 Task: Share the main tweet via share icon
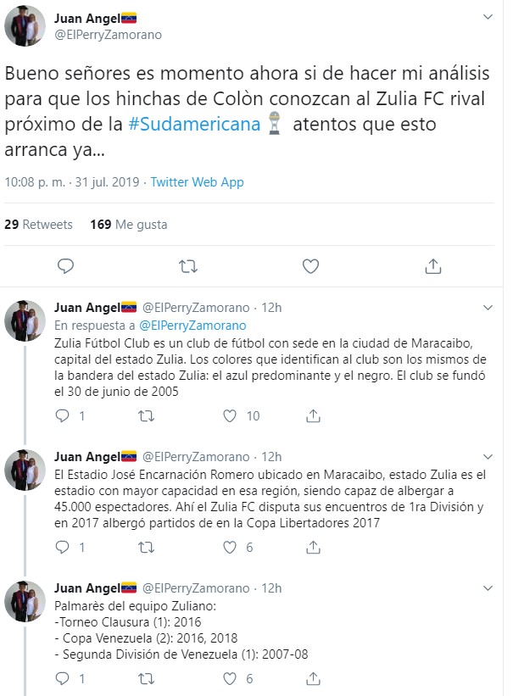coord(433,266)
